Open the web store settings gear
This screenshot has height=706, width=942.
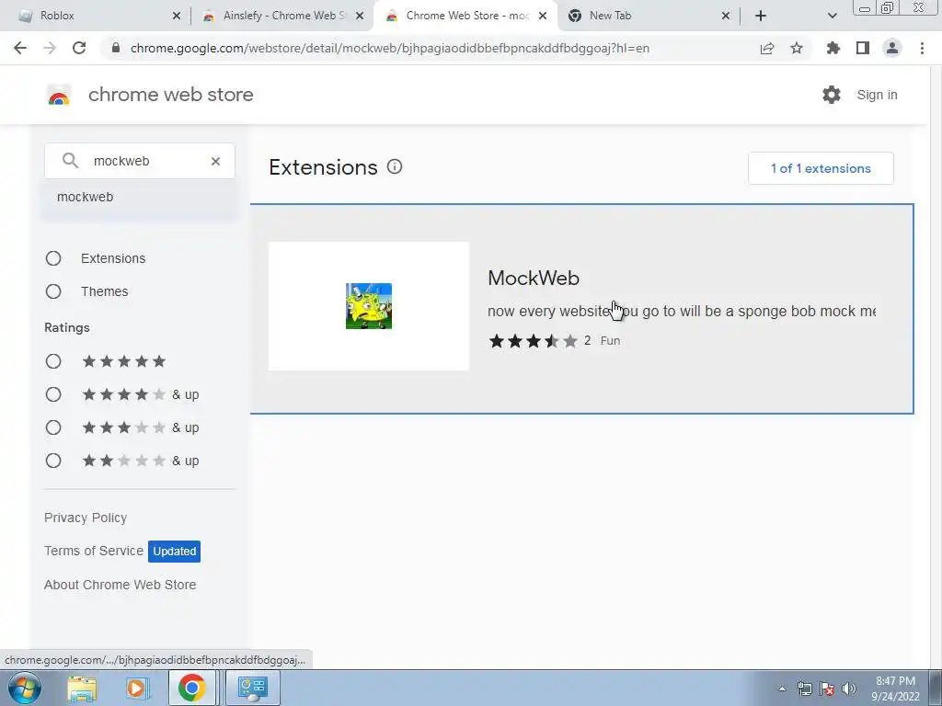pos(832,95)
